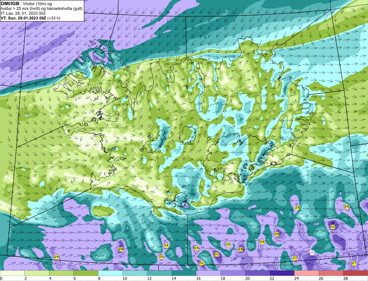Select the 26–28 m/s salmon legend swatch
368x281 pixels.
point(331,273)
